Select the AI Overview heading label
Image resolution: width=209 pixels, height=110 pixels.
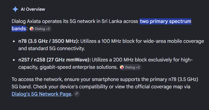[x=33, y=9]
